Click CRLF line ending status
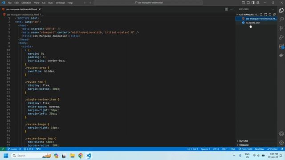 pyautogui.click(x=224, y=149)
